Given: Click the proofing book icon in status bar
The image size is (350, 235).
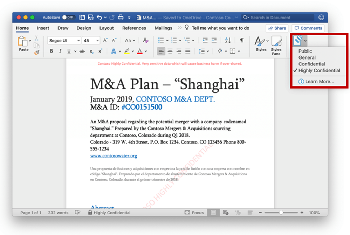Looking at the screenshot, I should [77, 213].
